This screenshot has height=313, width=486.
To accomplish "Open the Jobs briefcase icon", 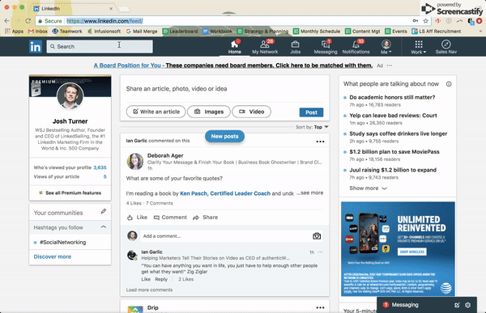I will point(295,47).
